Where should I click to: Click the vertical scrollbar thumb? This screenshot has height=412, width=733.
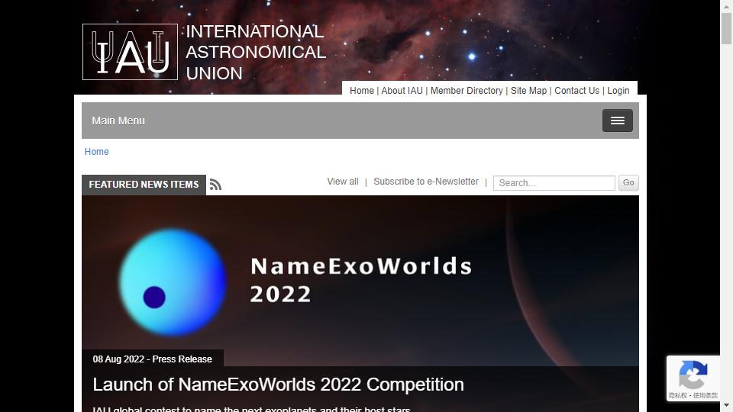[726, 28]
